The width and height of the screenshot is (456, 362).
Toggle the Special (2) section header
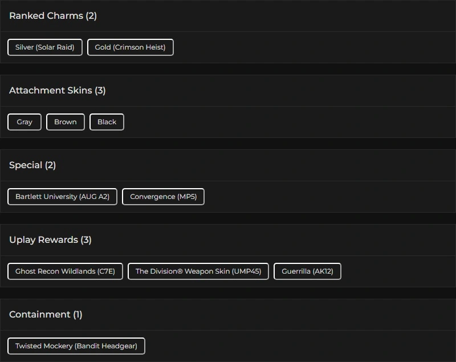tap(32, 165)
